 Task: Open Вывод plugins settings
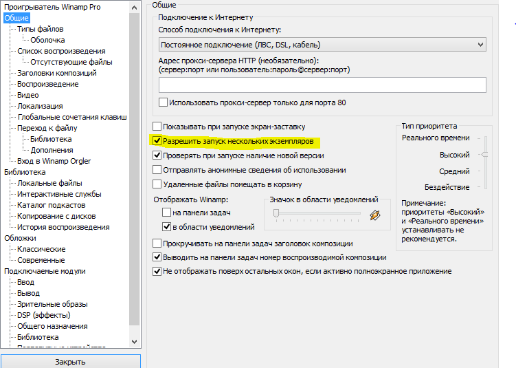(x=28, y=293)
